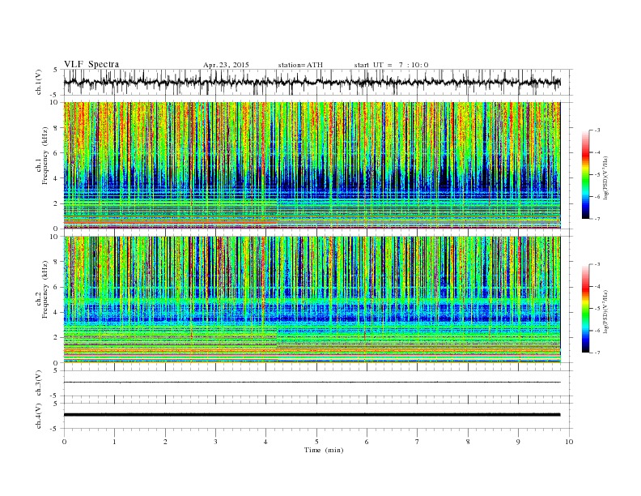Screen dimensions: 641x496
Task: Click the 'start UT = 7:10:0' text
Action: (x=391, y=65)
